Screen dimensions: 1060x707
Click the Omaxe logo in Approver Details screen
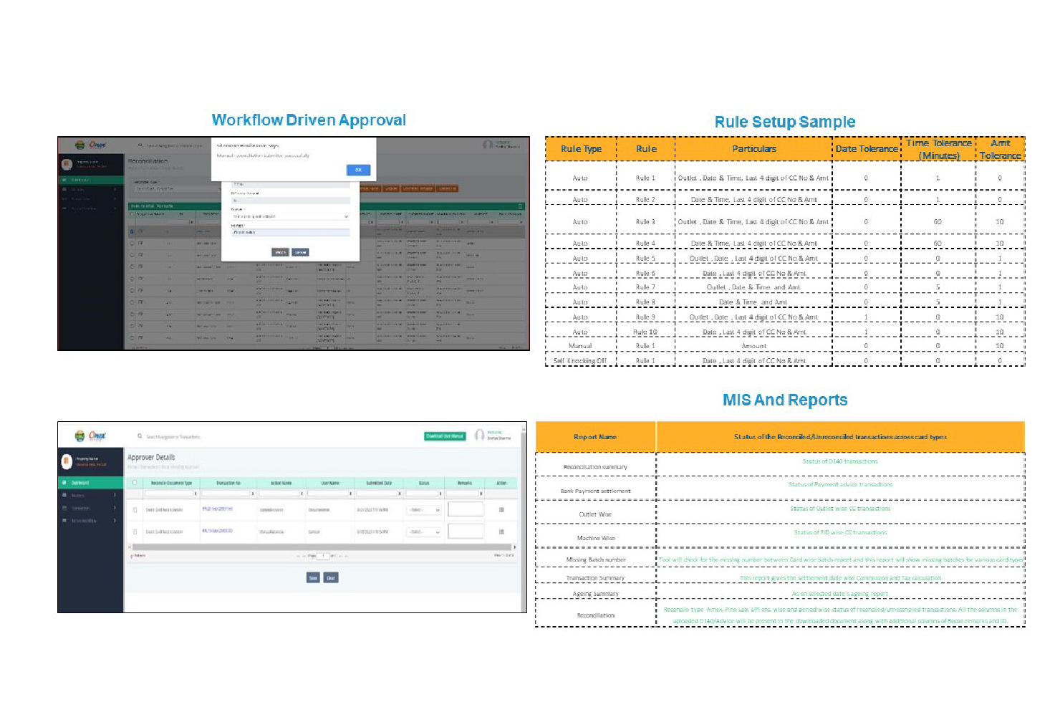coord(91,436)
